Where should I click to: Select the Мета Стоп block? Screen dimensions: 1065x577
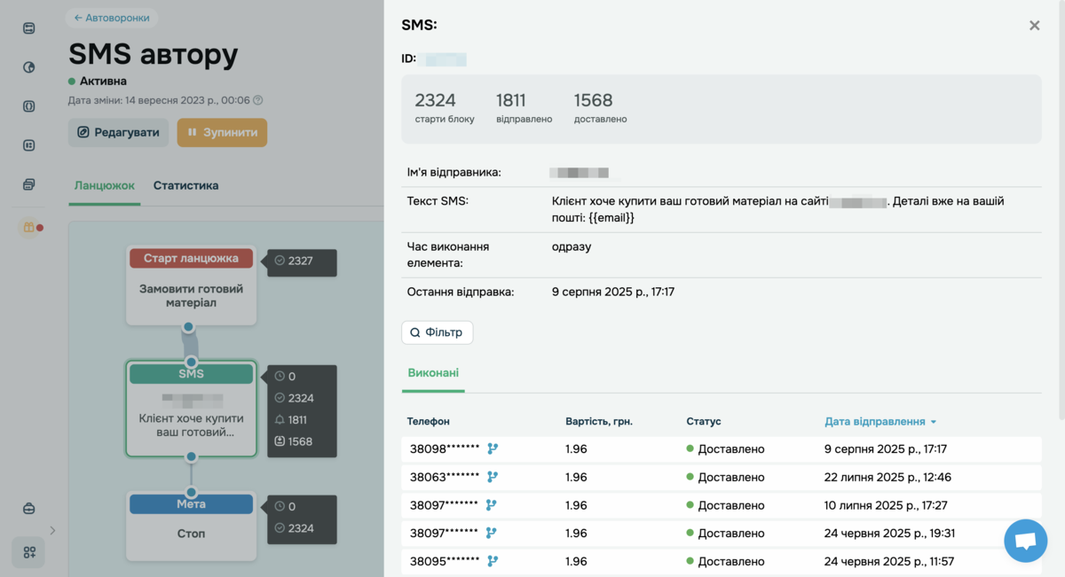[x=191, y=526]
